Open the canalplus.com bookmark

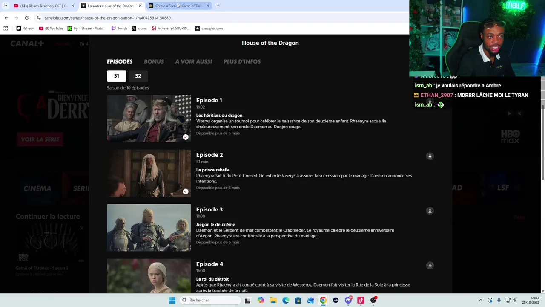pyautogui.click(x=209, y=29)
